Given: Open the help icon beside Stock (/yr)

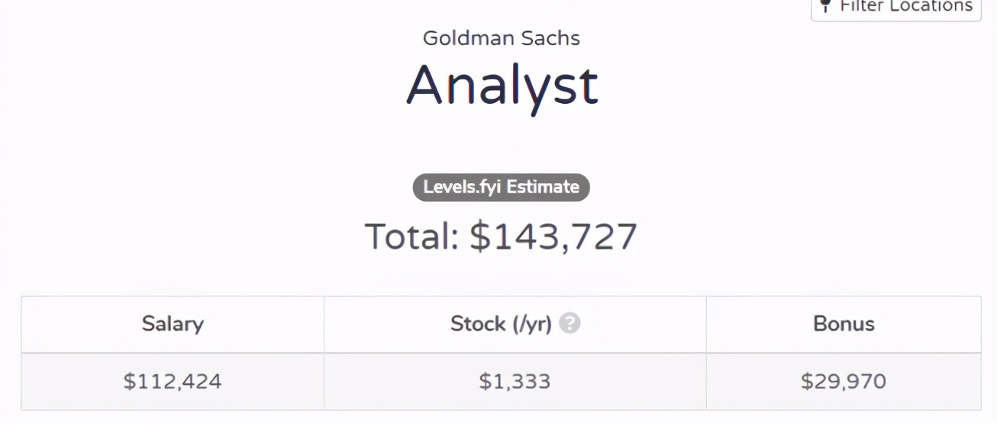Looking at the screenshot, I should pyautogui.click(x=569, y=324).
